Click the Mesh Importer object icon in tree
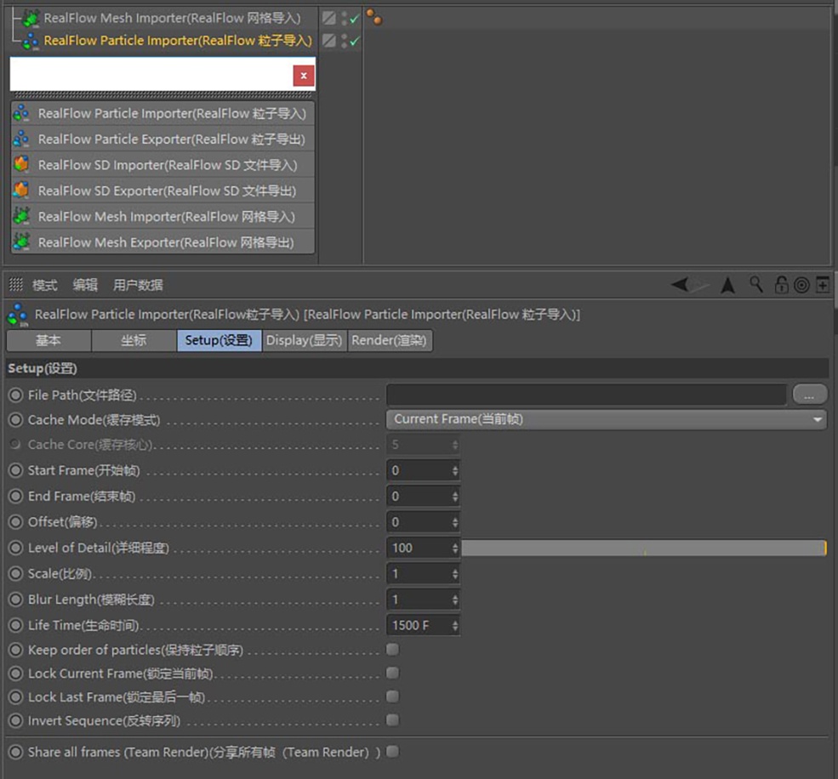The height and width of the screenshot is (779, 838). pyautogui.click(x=32, y=18)
